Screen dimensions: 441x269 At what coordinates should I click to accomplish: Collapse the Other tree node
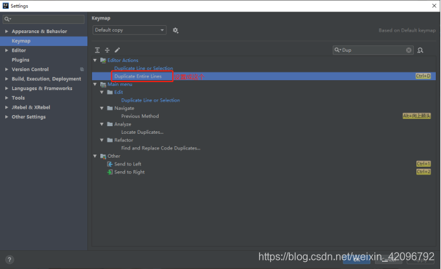pyautogui.click(x=95, y=156)
